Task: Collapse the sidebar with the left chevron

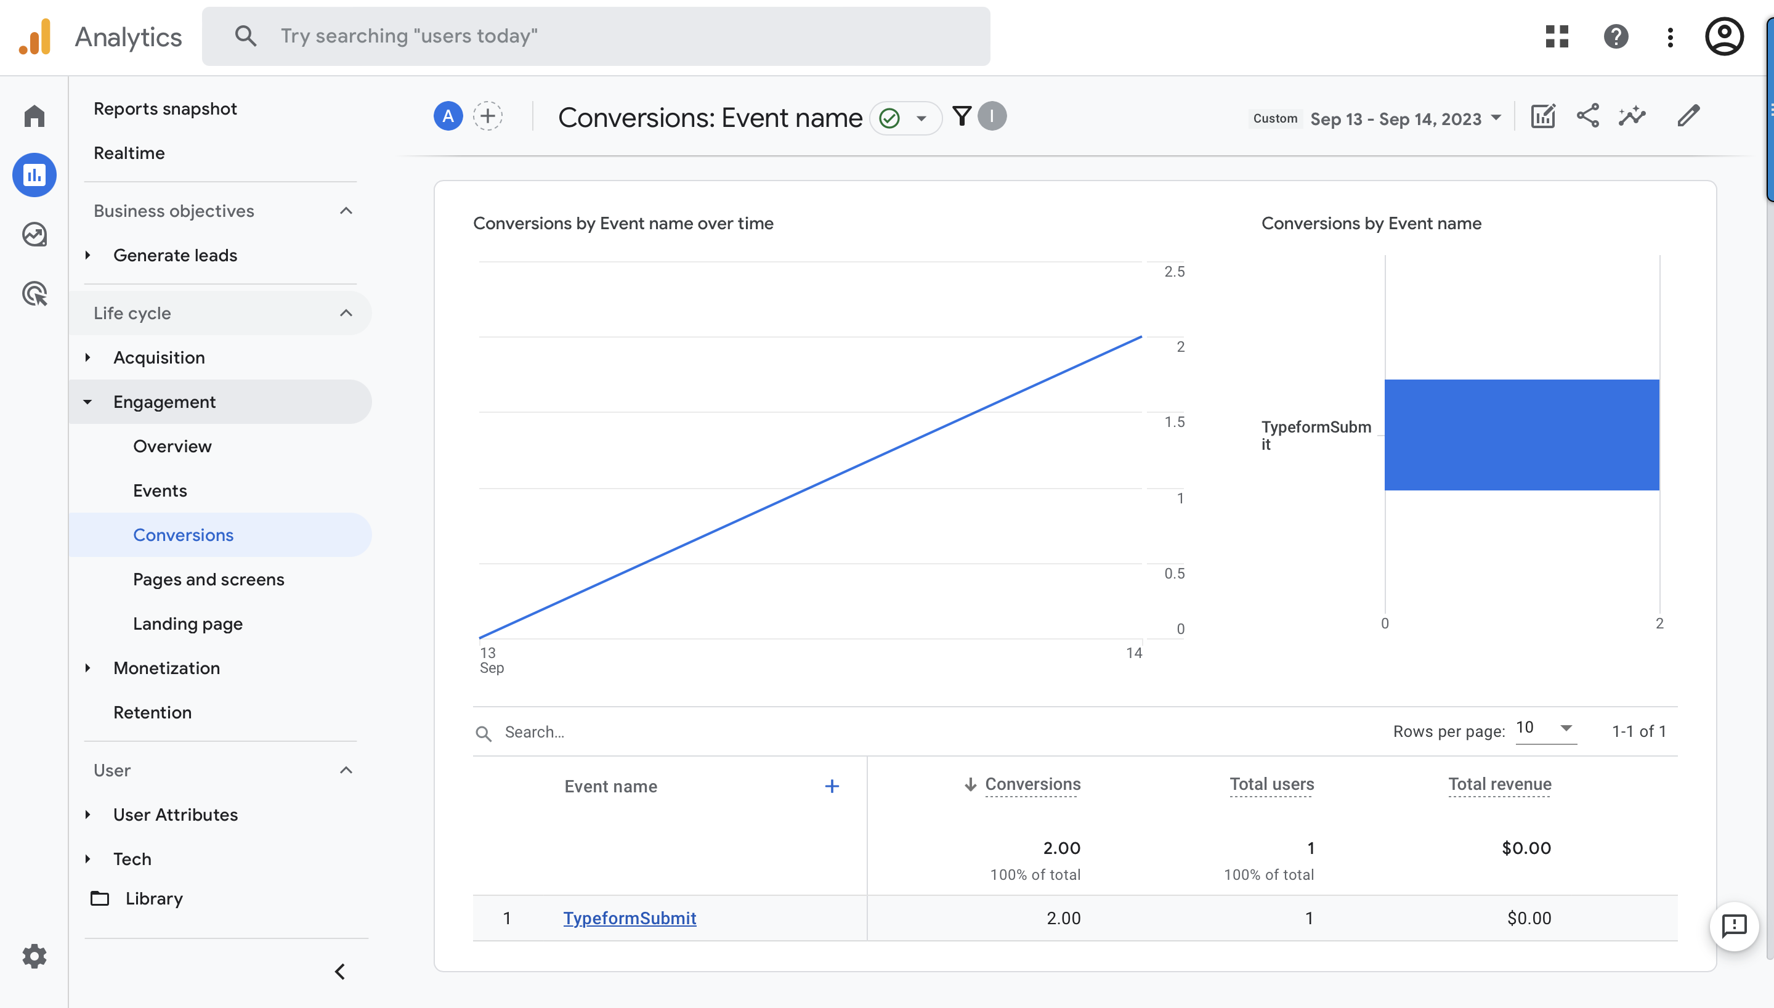Action: click(x=340, y=972)
